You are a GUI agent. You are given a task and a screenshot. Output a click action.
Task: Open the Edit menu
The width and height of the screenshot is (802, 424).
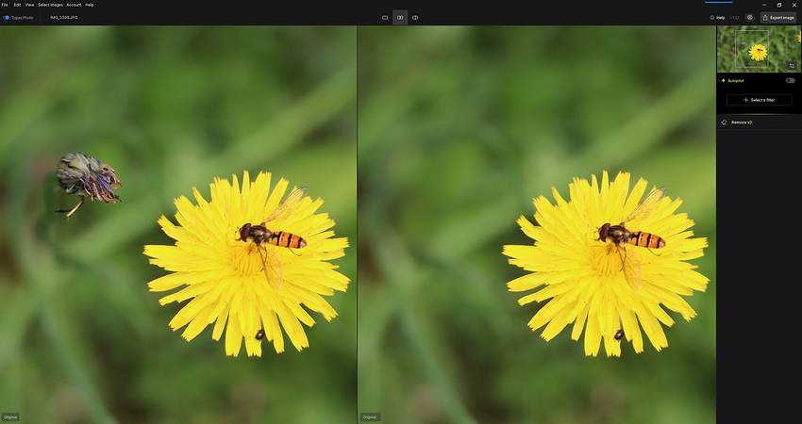(x=17, y=5)
